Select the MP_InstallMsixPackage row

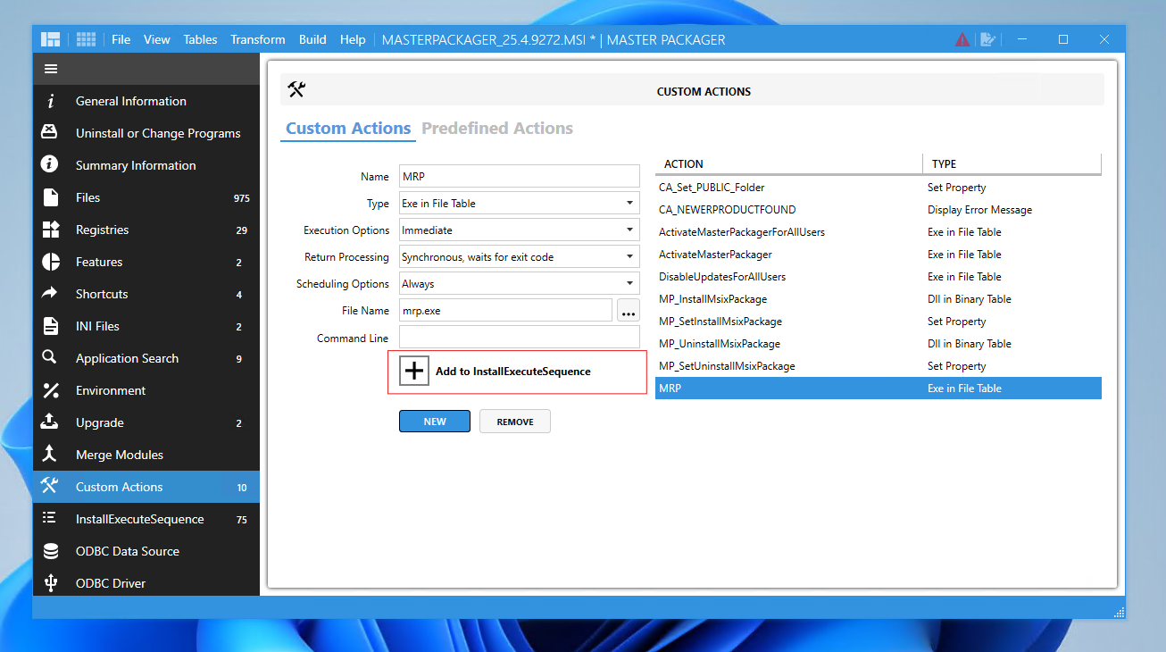(x=879, y=299)
